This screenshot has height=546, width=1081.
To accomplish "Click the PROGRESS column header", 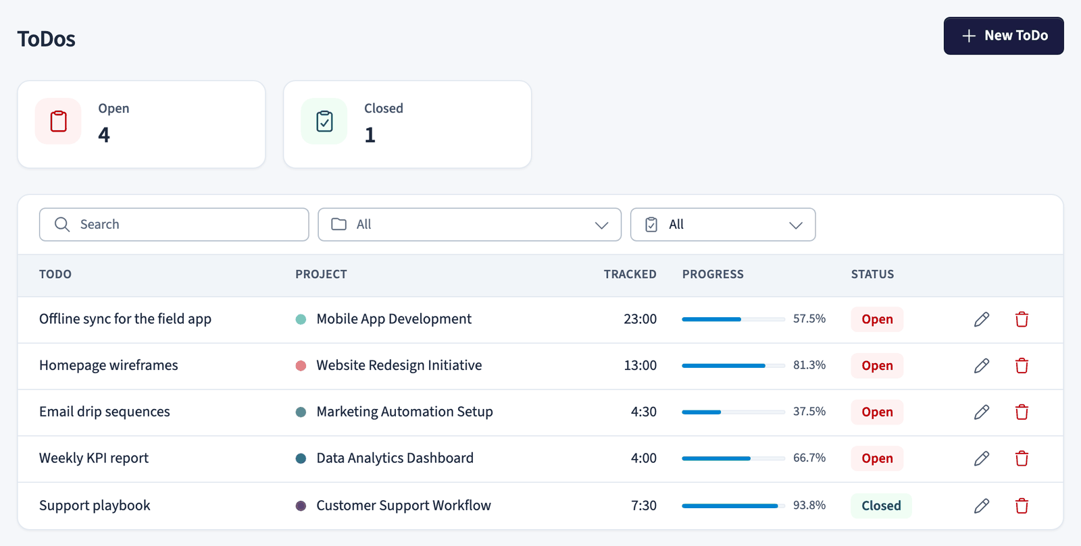I will tap(713, 275).
